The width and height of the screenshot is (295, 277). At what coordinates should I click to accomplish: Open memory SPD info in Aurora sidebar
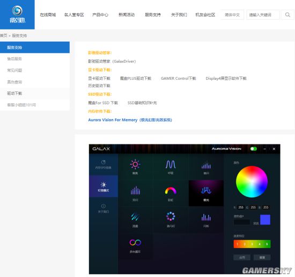tap(104, 165)
